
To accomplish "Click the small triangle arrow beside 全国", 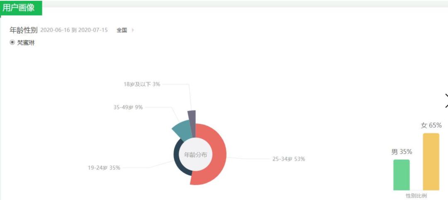I will click(x=133, y=30).
